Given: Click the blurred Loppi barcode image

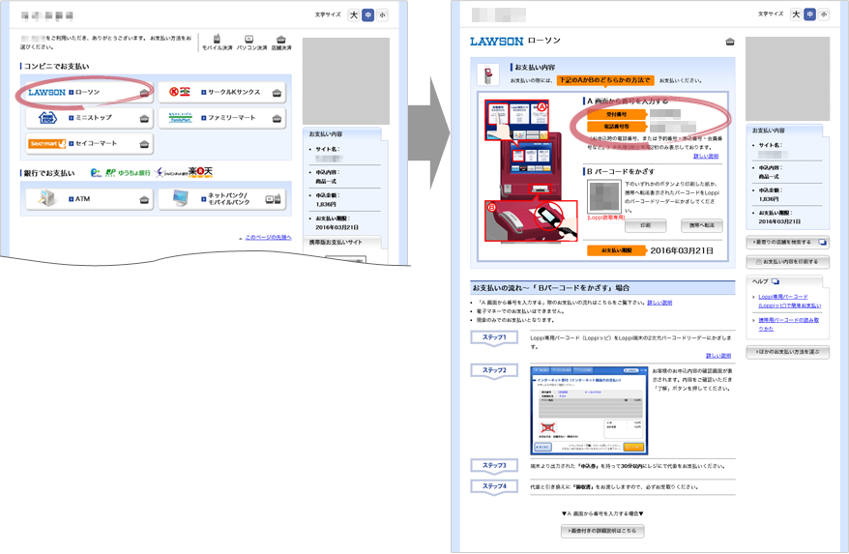Looking at the screenshot, I should pos(604,196).
